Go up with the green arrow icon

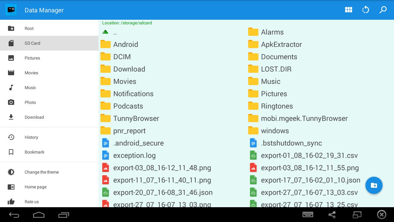pos(105,32)
